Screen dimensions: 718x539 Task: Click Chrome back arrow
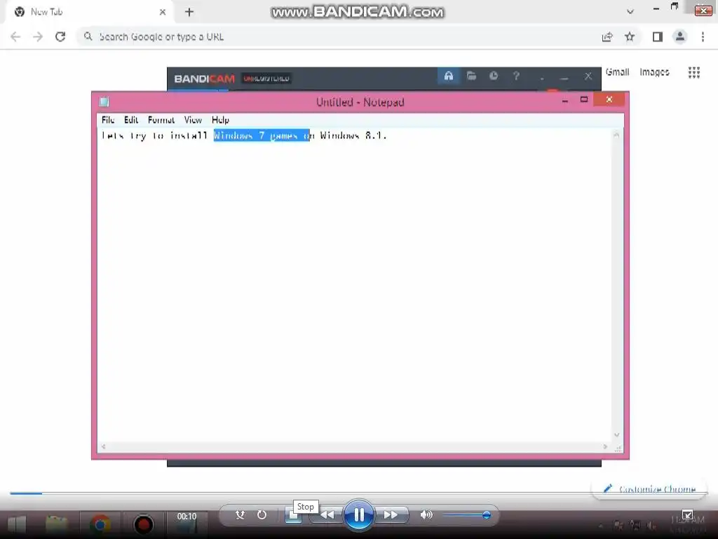coord(15,36)
